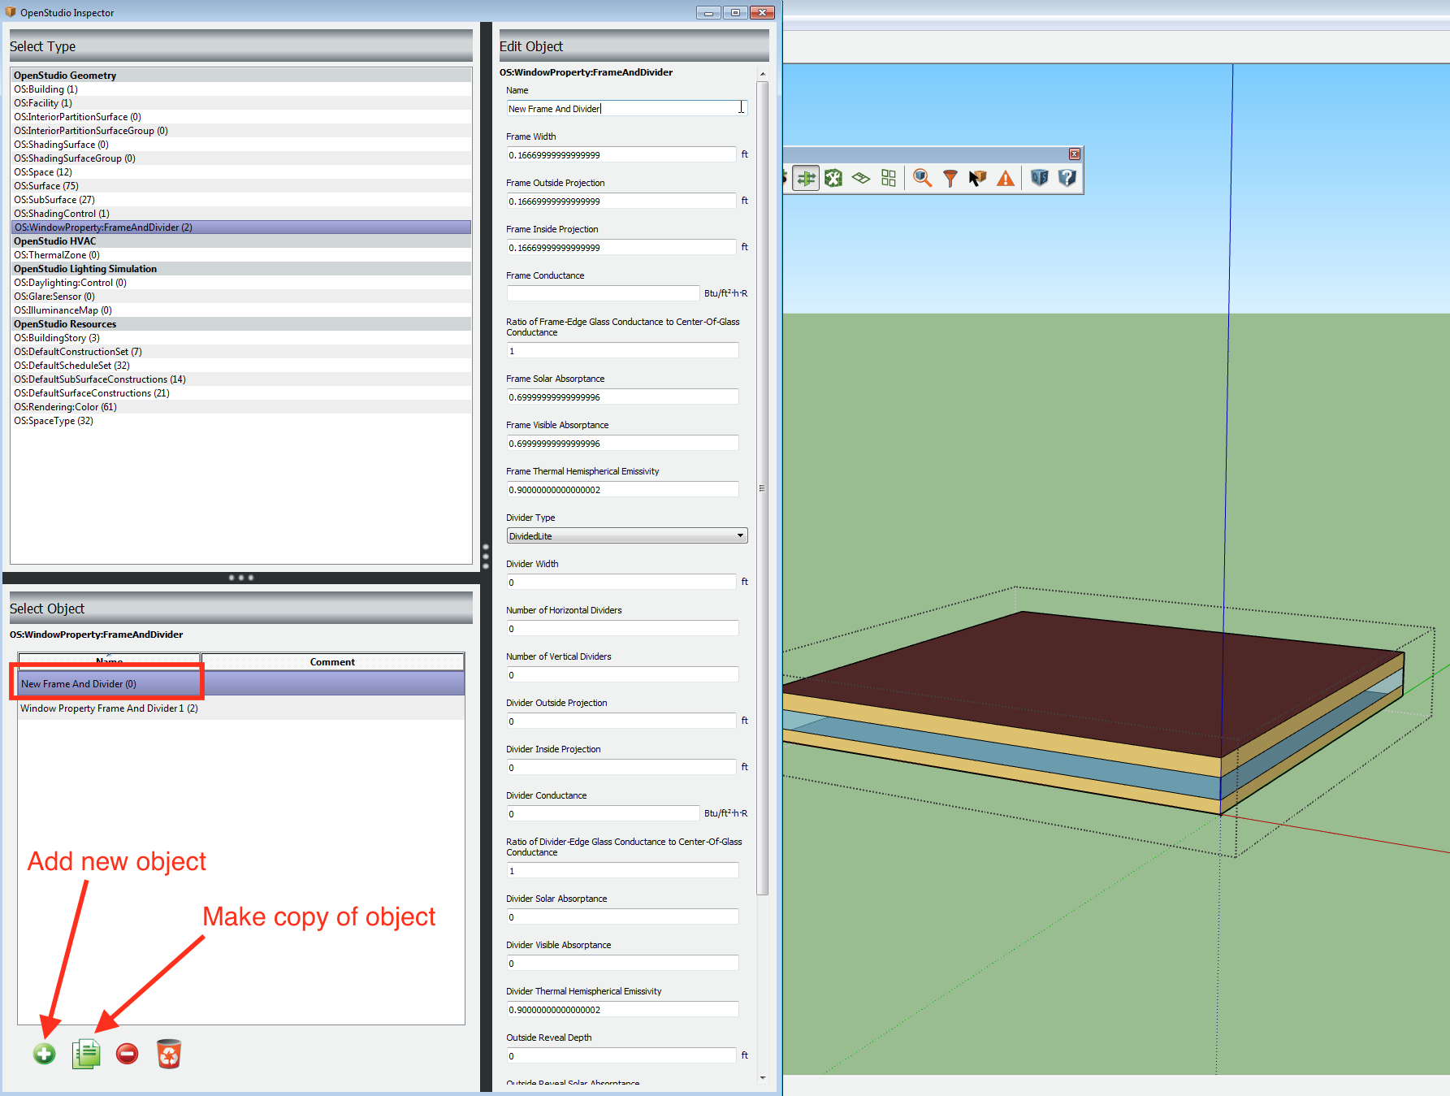Click the blue OS cube icon
1450x1096 pixels.
1039,178
